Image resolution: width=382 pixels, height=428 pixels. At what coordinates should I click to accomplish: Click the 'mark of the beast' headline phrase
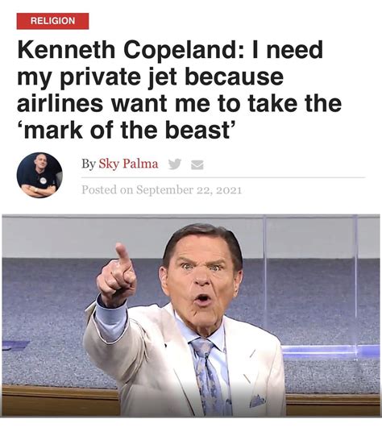pos(127,130)
